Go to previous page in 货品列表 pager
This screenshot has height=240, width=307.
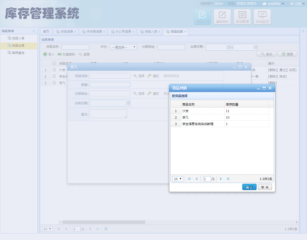[196, 179]
